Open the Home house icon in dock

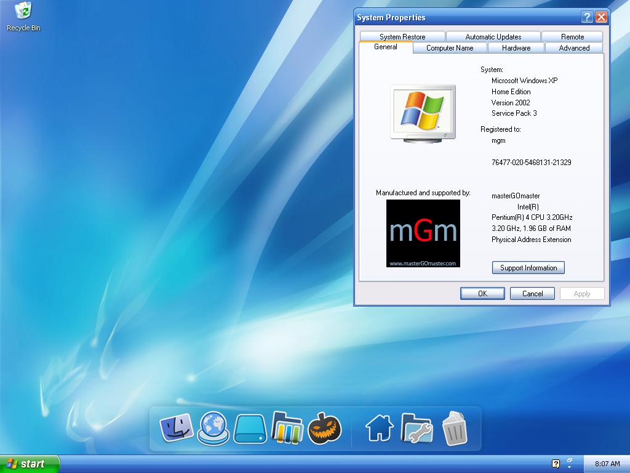[379, 428]
